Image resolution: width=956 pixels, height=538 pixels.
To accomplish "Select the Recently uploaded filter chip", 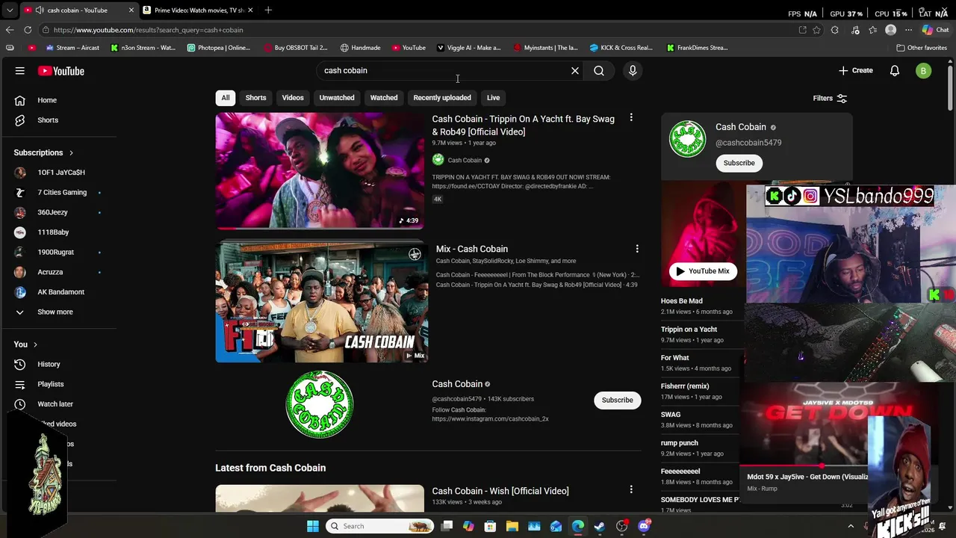I will point(442,98).
